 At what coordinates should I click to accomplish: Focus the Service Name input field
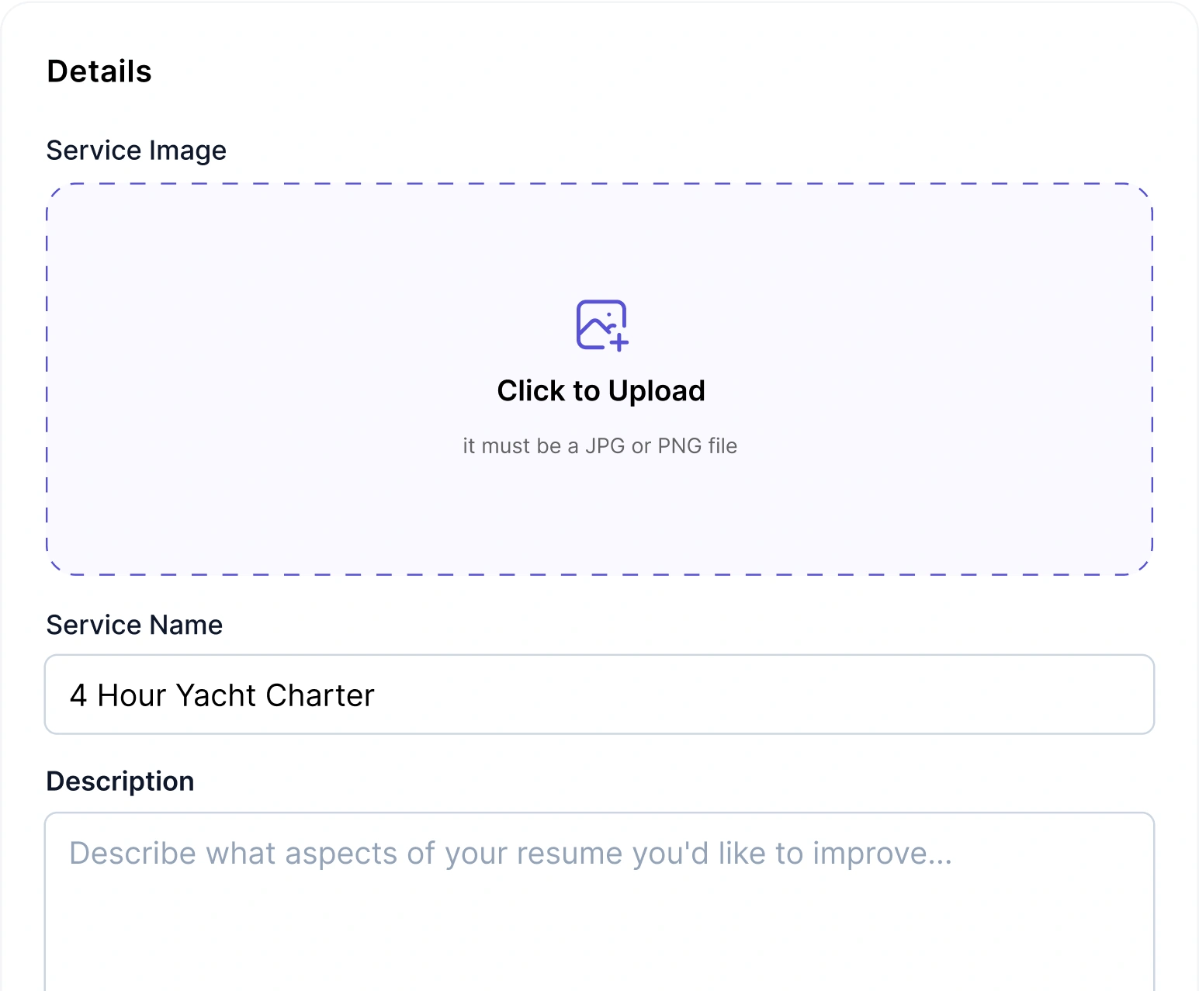coord(599,695)
